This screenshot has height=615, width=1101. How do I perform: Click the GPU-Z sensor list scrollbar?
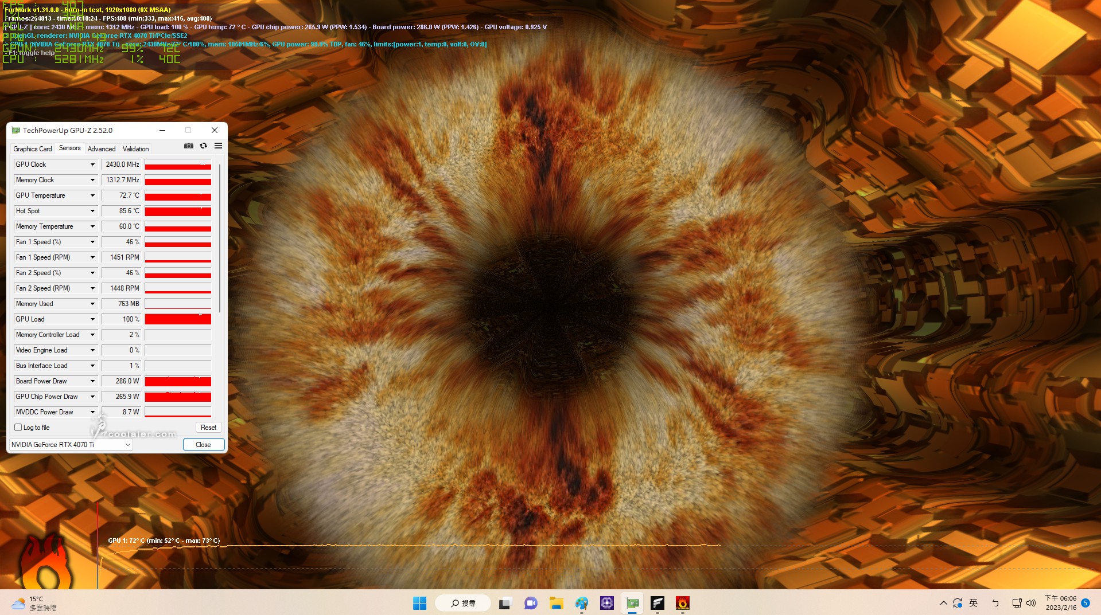(219, 238)
